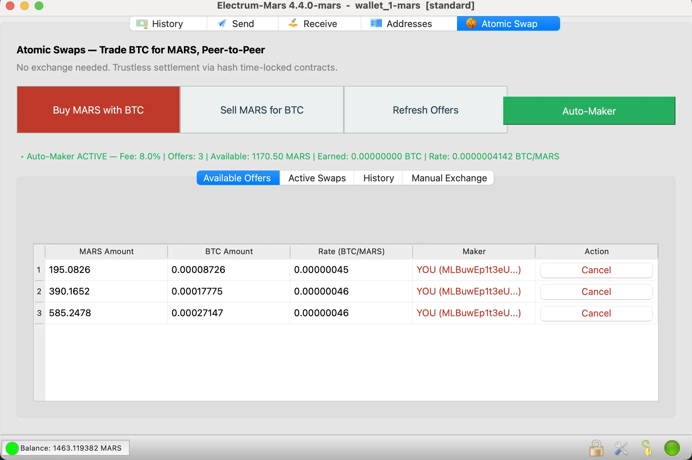Cancel the 585.2478 MARS offer
692x460 pixels.
[x=596, y=313]
